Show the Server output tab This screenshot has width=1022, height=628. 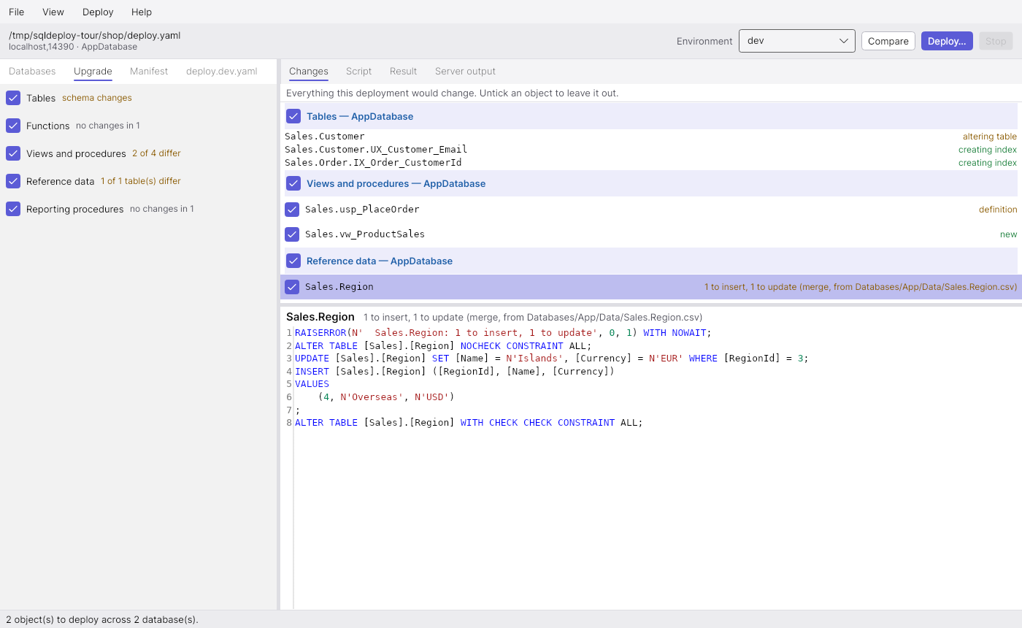(x=465, y=71)
